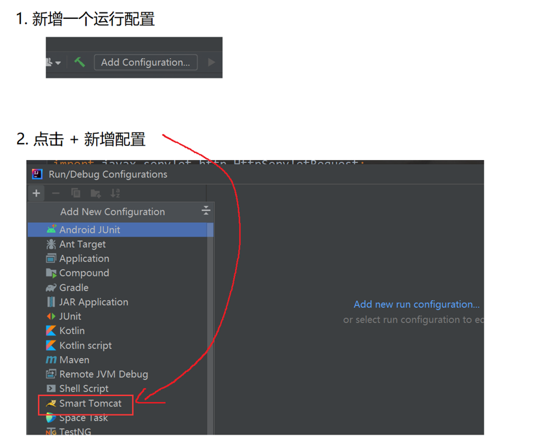
Task: Select Ant Target configuration type
Action: click(x=118, y=244)
